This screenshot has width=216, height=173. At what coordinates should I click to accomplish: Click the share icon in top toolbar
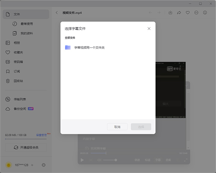tap(179, 13)
